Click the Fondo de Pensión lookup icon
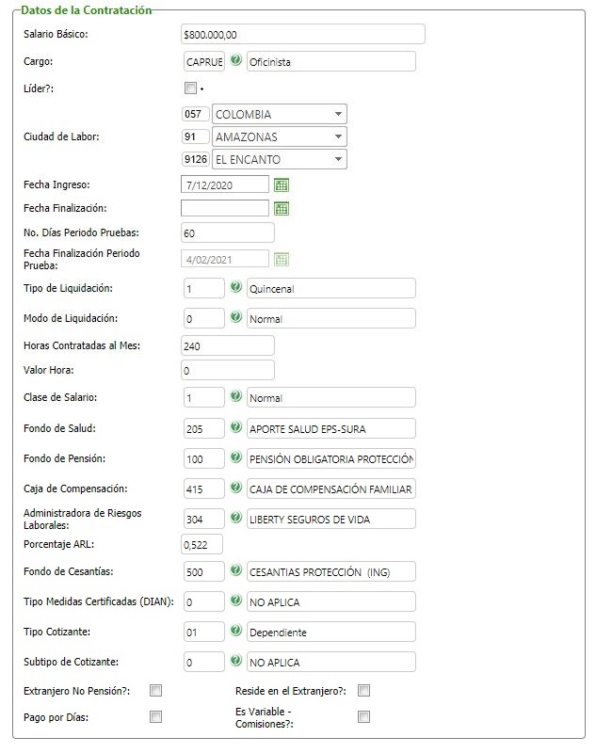 point(236,458)
